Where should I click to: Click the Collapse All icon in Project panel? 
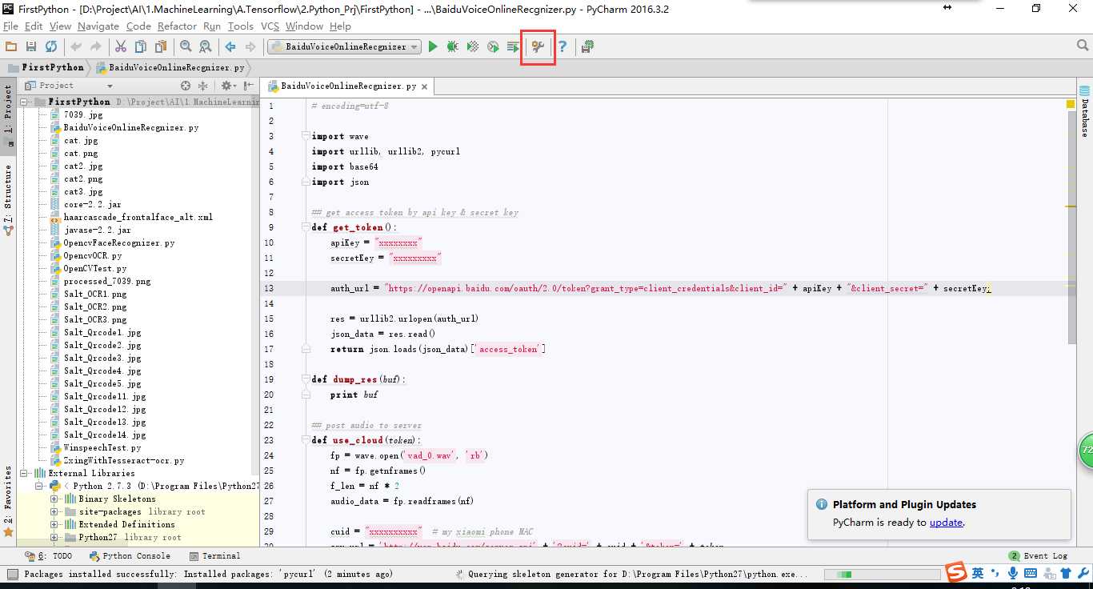(203, 86)
